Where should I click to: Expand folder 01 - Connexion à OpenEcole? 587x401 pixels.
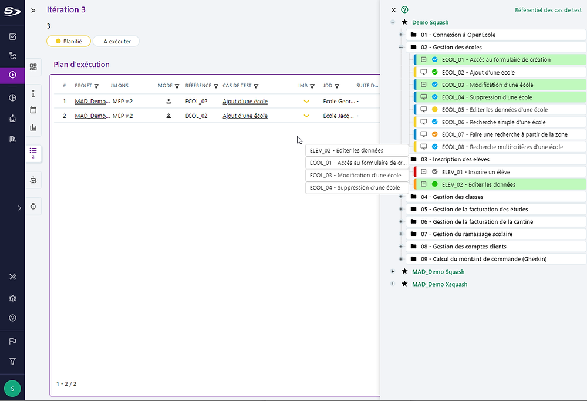[x=401, y=35]
